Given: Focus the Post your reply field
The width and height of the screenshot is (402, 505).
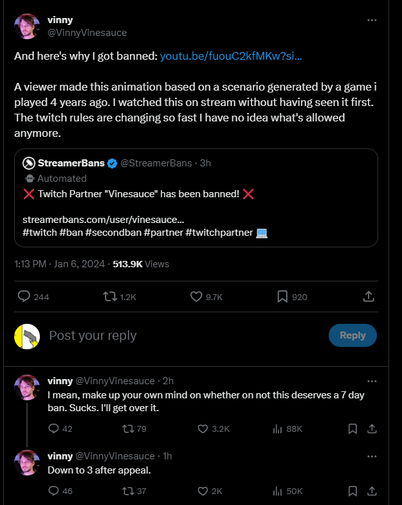Looking at the screenshot, I should (x=184, y=335).
